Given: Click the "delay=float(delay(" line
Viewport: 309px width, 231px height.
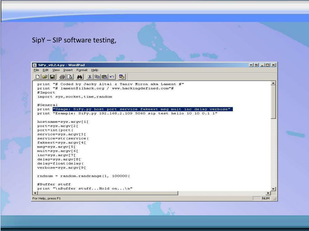Looking at the screenshot, I should pos(60,164).
